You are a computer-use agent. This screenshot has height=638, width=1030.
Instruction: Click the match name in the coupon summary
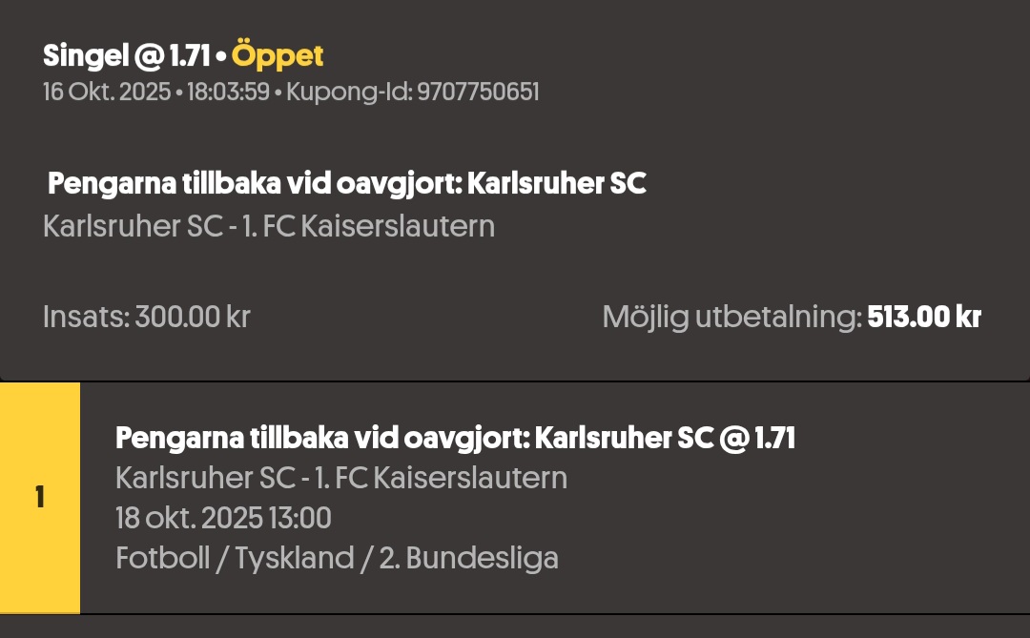[x=269, y=227]
